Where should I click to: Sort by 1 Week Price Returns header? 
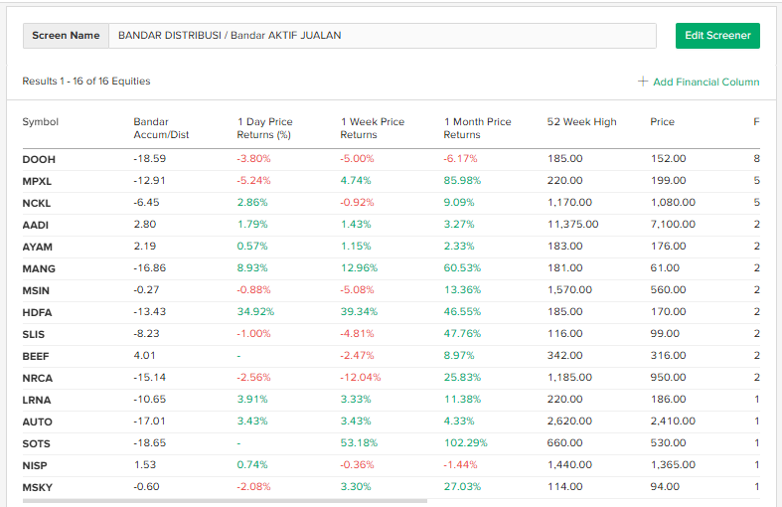pyautogui.click(x=372, y=128)
